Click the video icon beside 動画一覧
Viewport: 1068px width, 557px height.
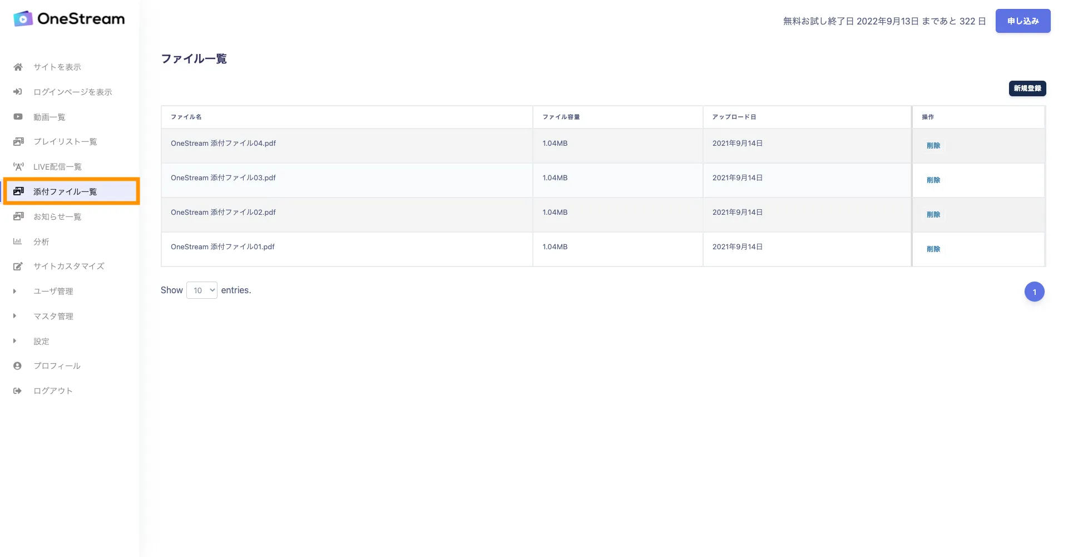[x=18, y=117]
